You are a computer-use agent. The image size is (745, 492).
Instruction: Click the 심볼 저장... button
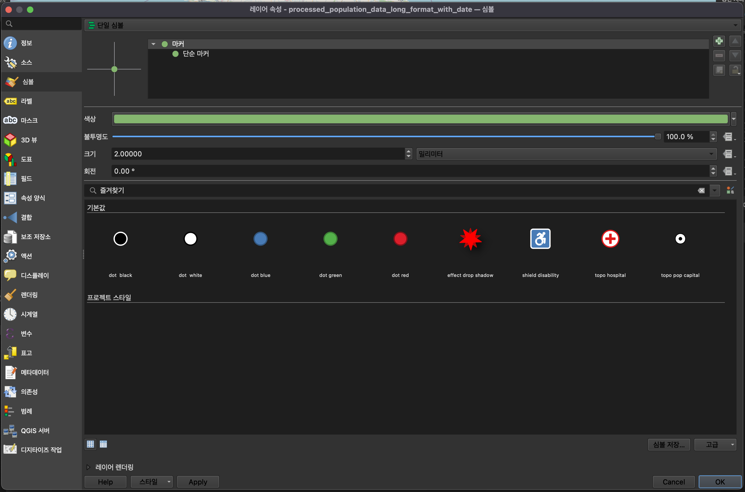[x=669, y=444]
